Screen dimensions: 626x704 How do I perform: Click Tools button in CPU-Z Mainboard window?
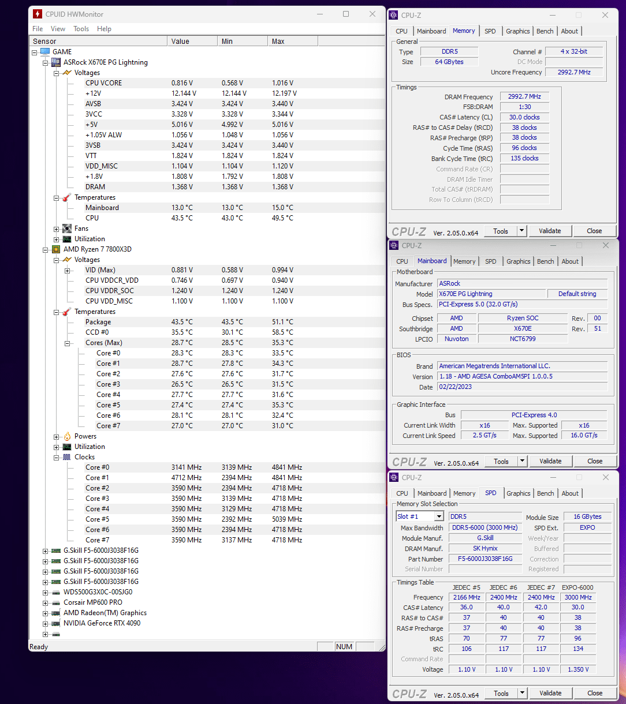pos(501,461)
